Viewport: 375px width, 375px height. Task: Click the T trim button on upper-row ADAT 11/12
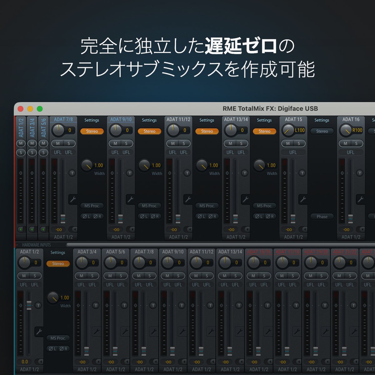click(187, 173)
